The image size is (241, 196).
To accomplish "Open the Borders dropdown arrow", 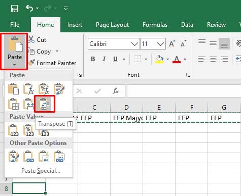I will point(146,59).
